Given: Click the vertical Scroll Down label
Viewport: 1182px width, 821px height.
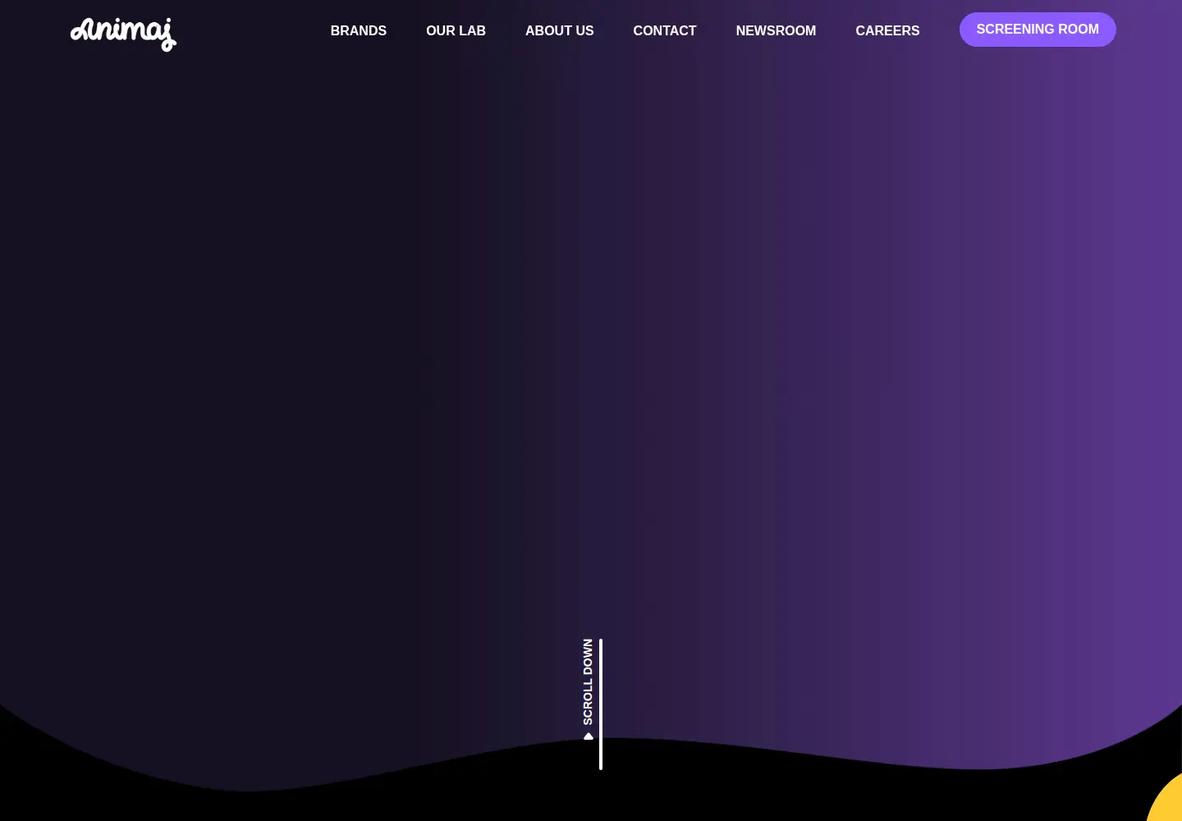Looking at the screenshot, I should tap(588, 681).
